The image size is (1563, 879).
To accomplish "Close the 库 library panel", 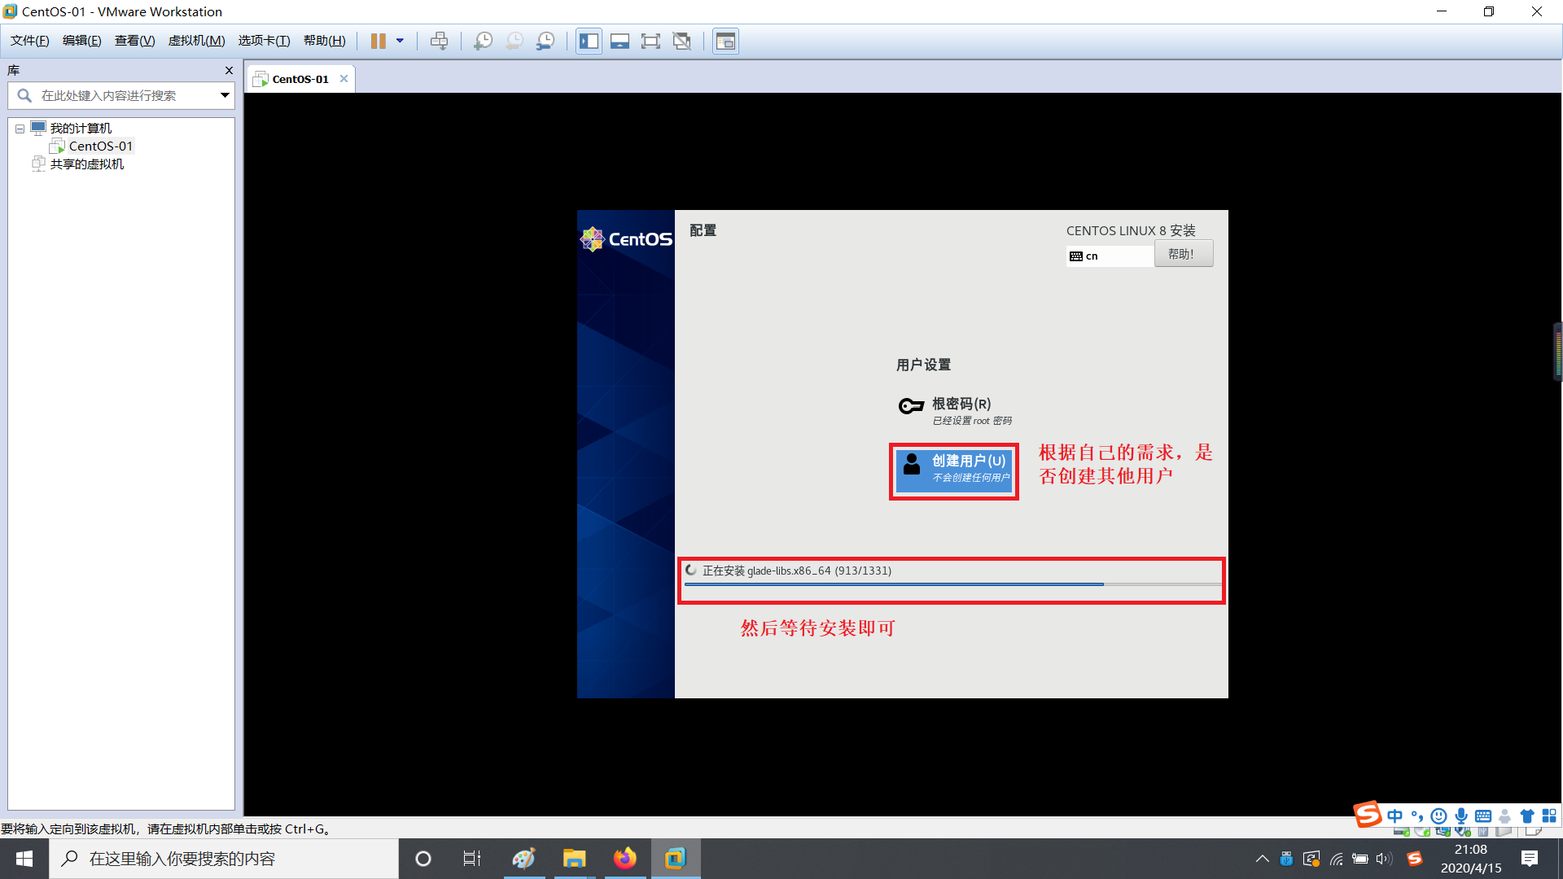I will pos(229,71).
